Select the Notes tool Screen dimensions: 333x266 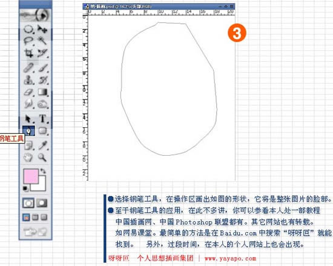(29, 145)
